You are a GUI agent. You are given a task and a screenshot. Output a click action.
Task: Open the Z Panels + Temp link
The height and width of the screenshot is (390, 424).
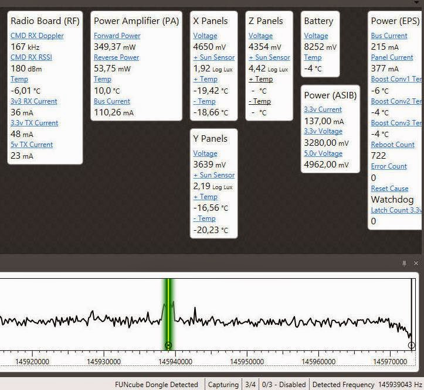click(261, 79)
